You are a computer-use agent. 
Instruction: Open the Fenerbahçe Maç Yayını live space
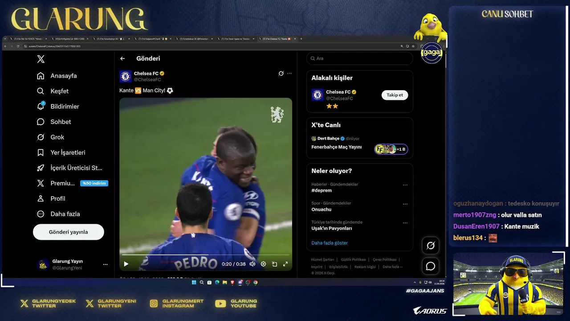pyautogui.click(x=337, y=147)
